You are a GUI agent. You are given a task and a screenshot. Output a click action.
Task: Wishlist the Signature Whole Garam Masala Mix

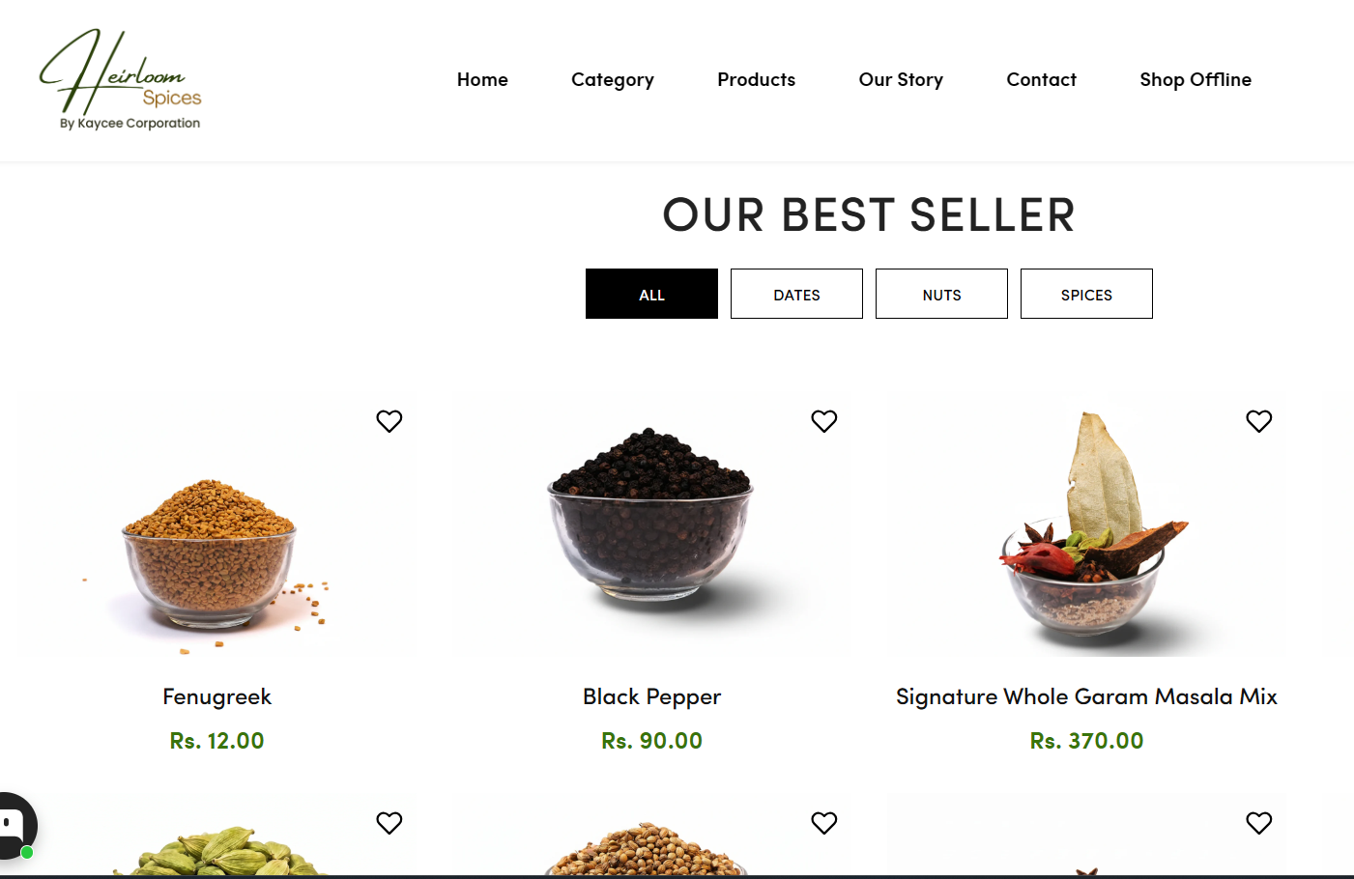[x=1259, y=421]
